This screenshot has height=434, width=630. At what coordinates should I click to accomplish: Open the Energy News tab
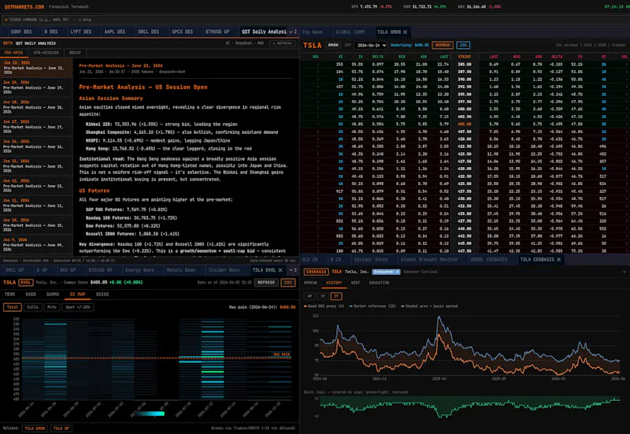139,270
